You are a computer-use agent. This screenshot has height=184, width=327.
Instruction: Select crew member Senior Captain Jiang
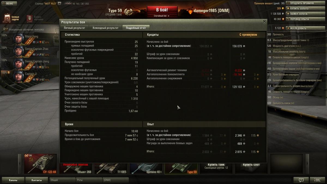30,64
